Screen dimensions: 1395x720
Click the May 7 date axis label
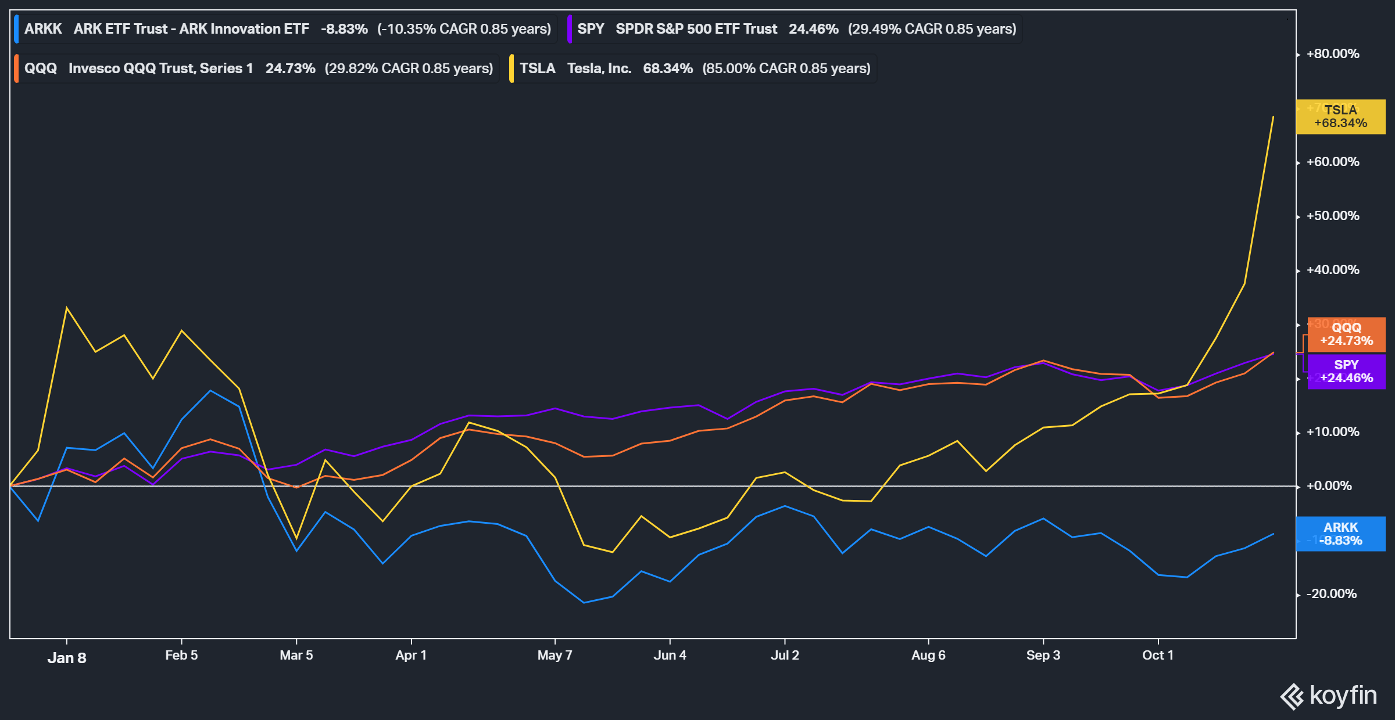(555, 656)
